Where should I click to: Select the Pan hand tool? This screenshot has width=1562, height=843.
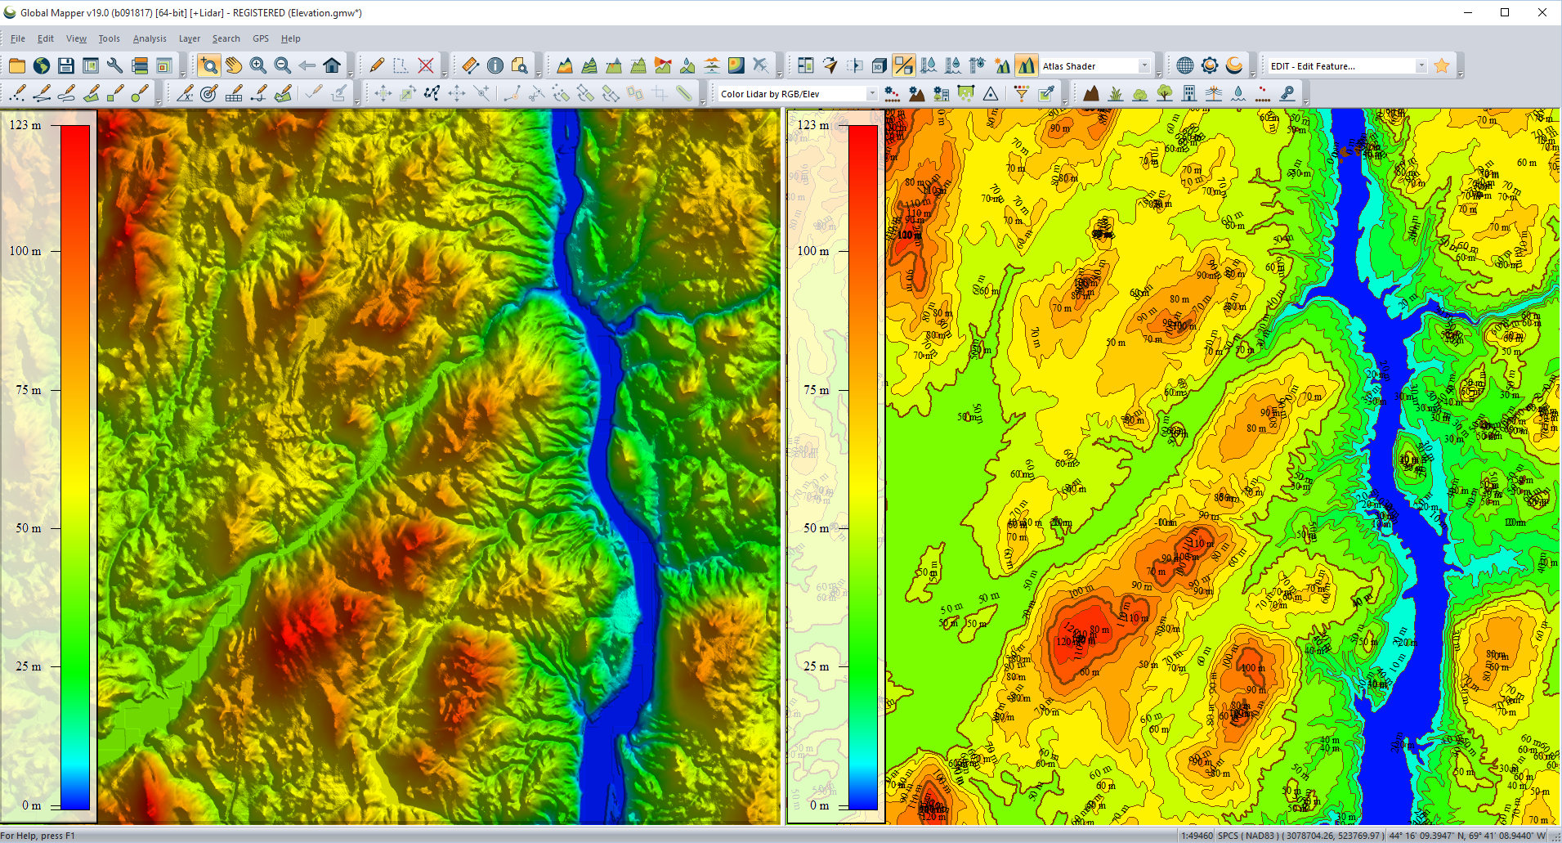(x=234, y=66)
